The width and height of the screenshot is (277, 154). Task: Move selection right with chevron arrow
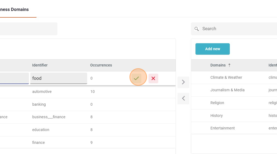[x=183, y=82]
